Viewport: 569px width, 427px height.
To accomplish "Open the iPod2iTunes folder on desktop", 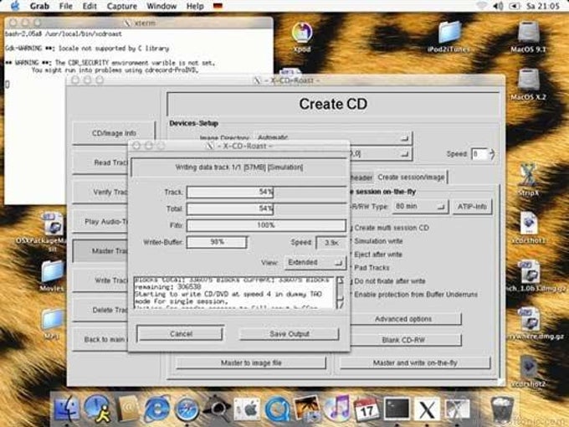I will 449,37.
